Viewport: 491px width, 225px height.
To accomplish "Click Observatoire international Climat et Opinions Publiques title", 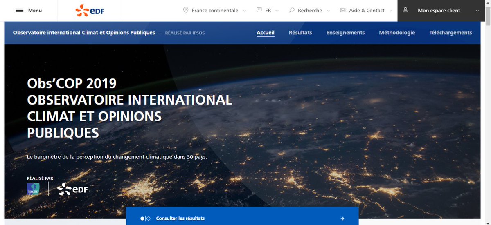I will [x=84, y=33].
